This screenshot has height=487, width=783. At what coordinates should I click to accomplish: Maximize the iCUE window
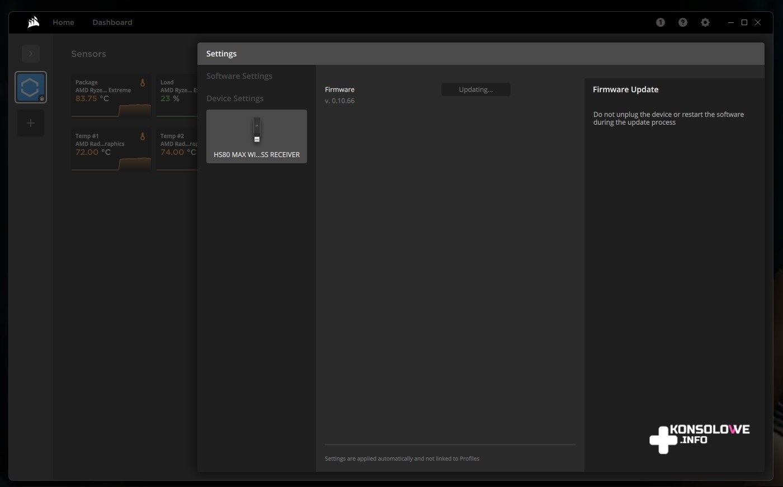[x=744, y=22]
